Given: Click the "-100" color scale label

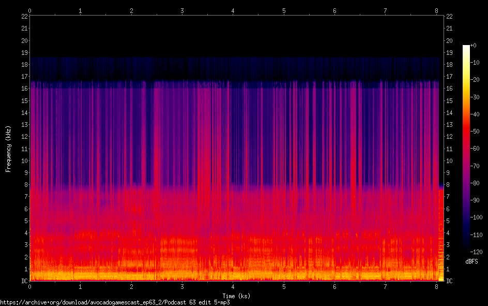Looking at the screenshot, I should 476,217.
